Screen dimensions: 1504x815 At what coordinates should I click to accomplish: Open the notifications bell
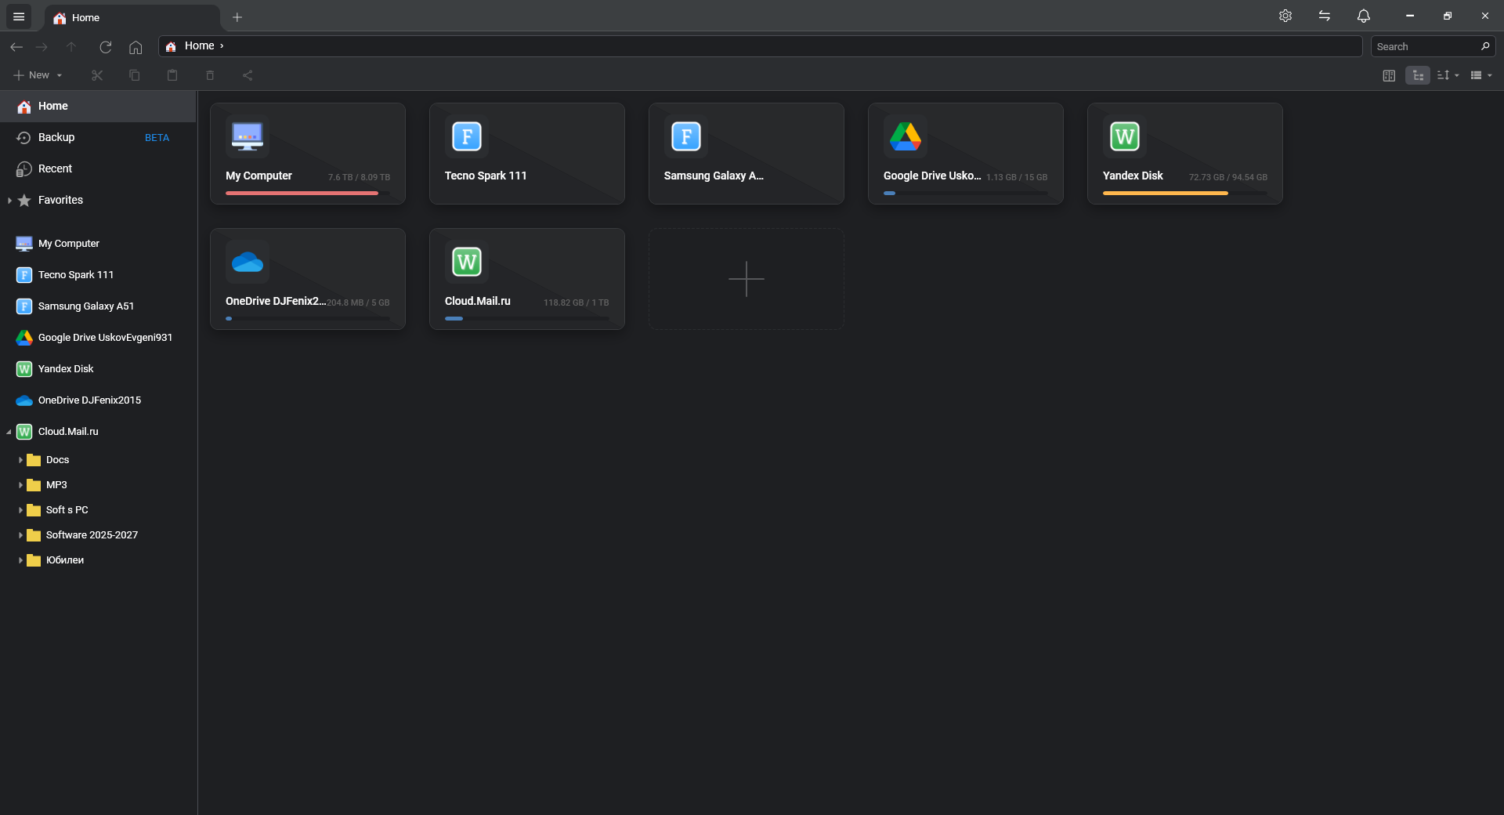coord(1364,16)
